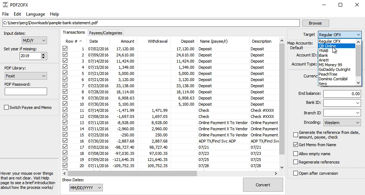Select QB Online in the Target list
The height and width of the screenshot is (195, 365).
337,46
